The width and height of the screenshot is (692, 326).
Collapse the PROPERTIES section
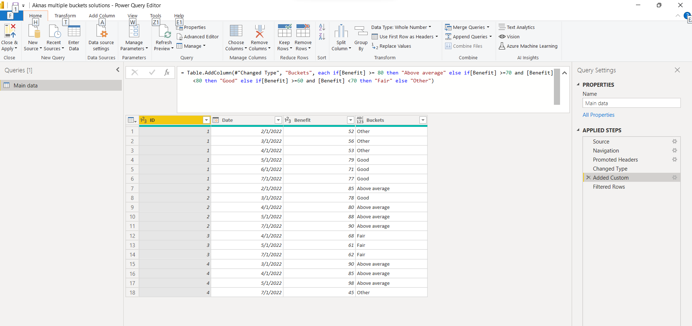point(578,85)
